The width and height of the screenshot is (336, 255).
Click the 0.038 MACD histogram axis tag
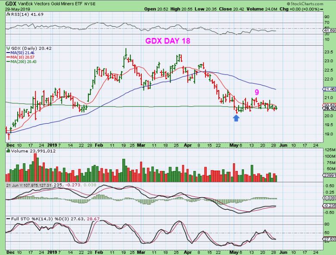(x=330, y=198)
